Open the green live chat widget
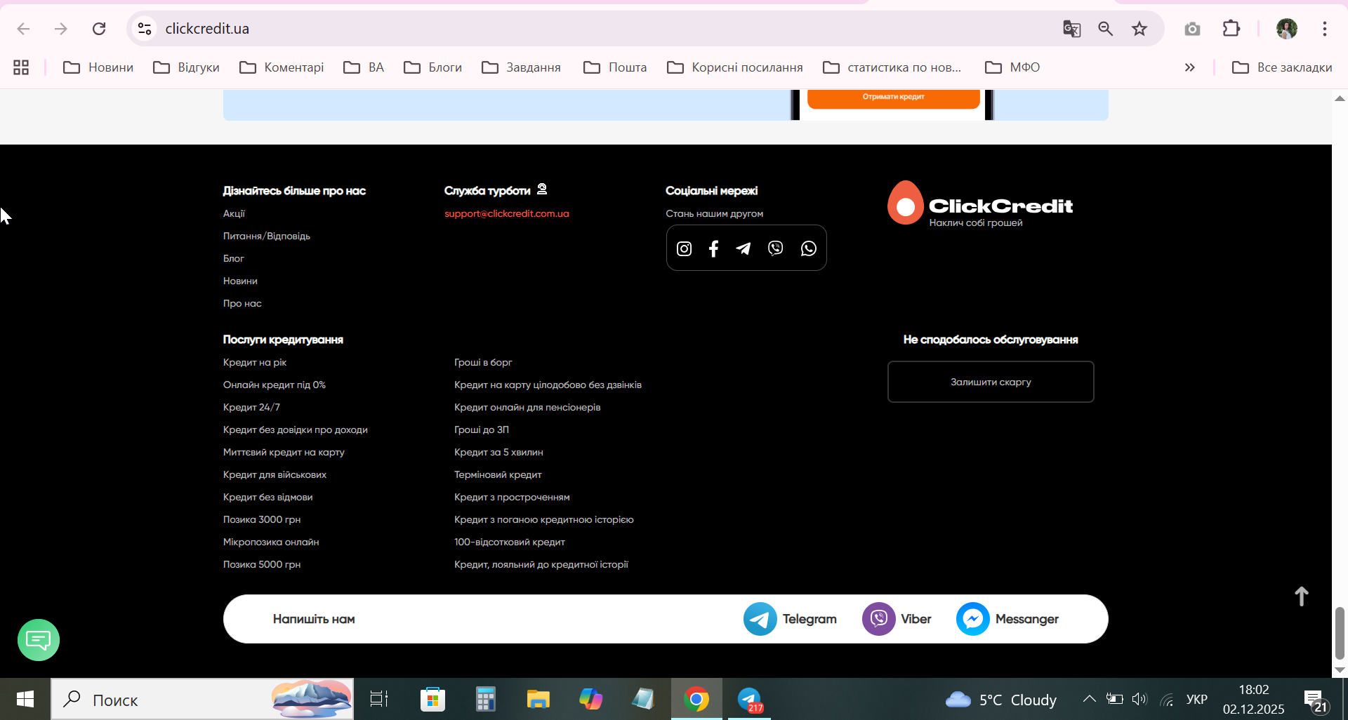 pos(39,640)
